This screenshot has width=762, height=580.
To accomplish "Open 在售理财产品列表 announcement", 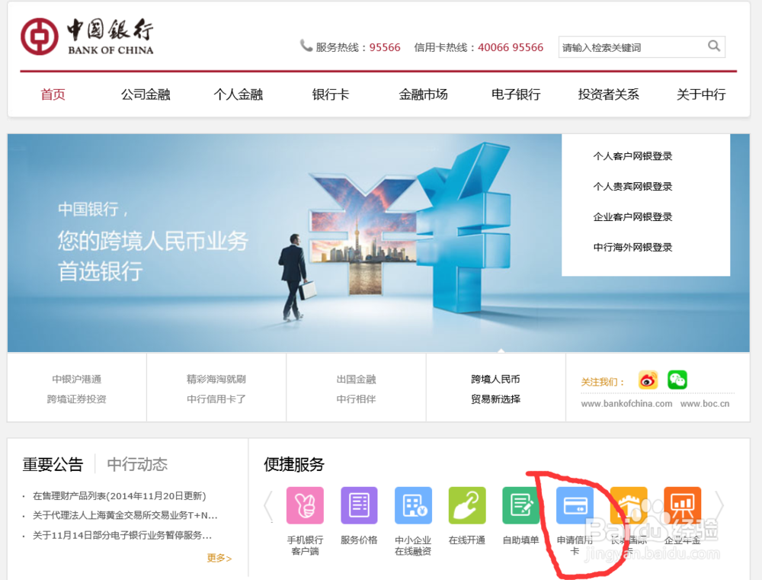I will pos(119,496).
